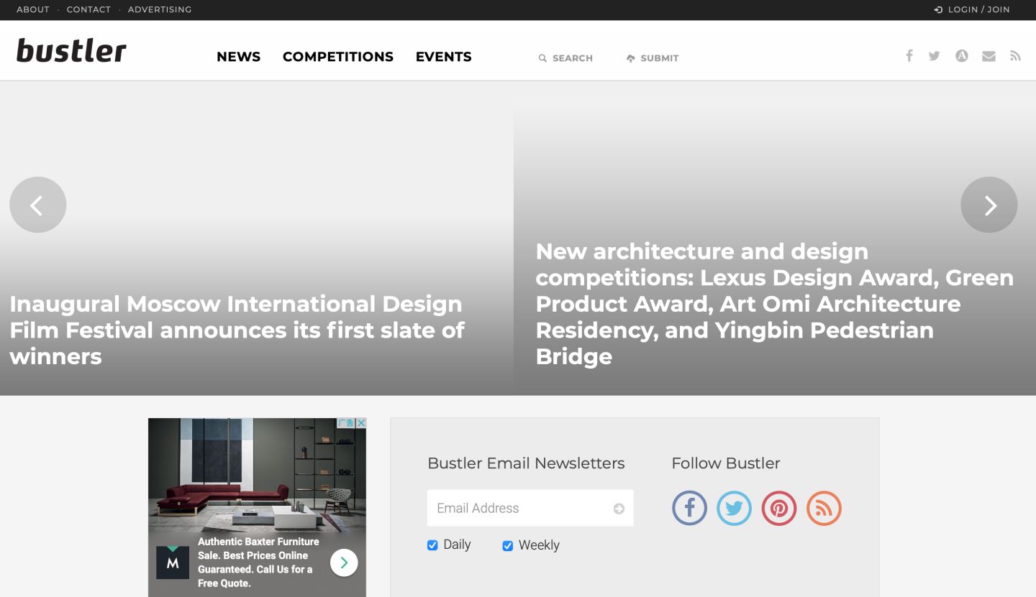
Task: Click the login arrow icon
Action: 938,10
